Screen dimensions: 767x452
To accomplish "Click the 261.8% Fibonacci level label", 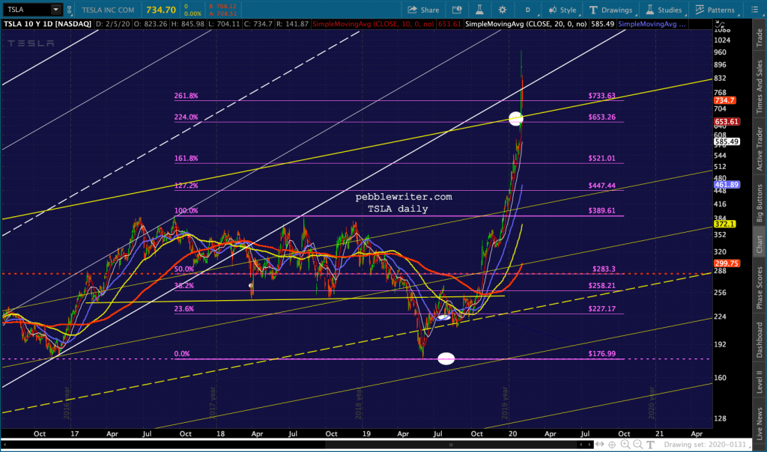I will (x=186, y=96).
